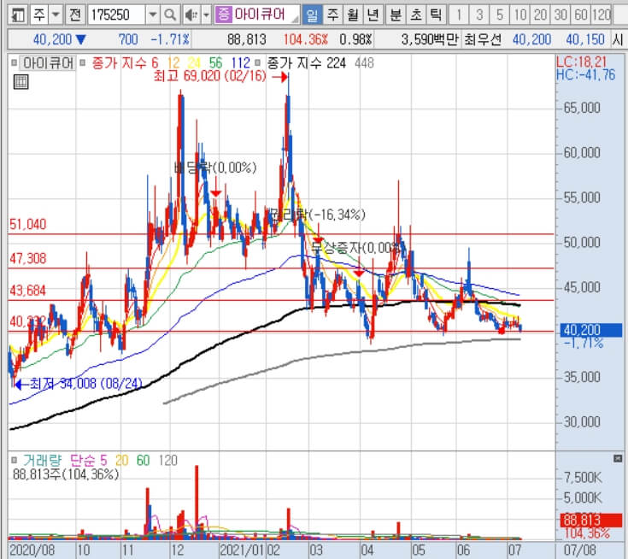This screenshot has height=559, width=628.
Task: Open the dropdown arrow next to 주
Action: tap(56, 15)
